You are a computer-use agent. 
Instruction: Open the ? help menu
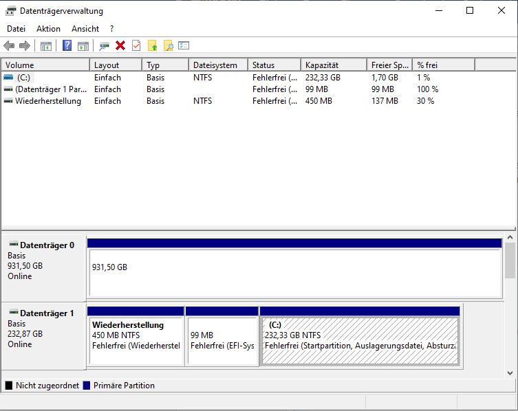pyautogui.click(x=112, y=29)
